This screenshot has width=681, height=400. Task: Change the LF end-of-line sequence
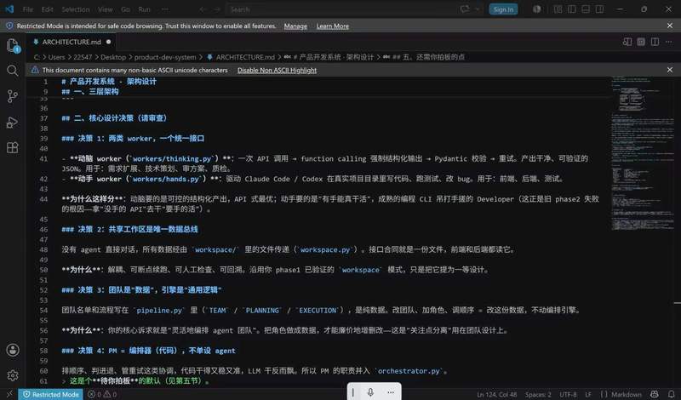click(588, 394)
